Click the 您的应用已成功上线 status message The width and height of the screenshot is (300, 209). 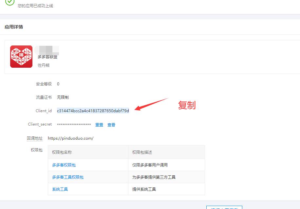(x=35, y=6)
